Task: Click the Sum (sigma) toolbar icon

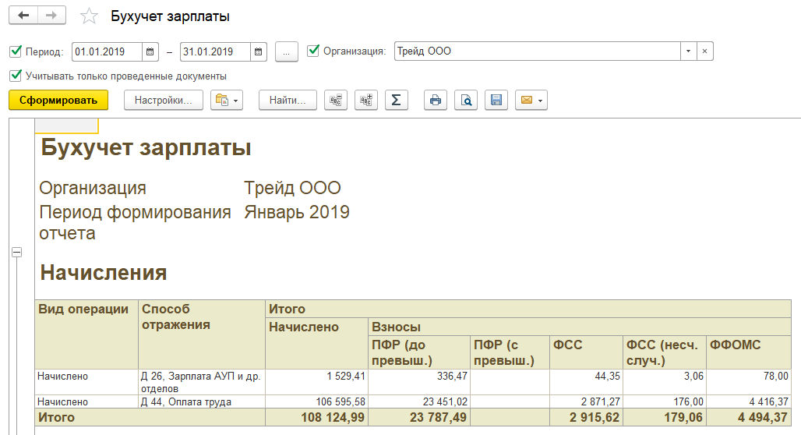Action: 396,100
